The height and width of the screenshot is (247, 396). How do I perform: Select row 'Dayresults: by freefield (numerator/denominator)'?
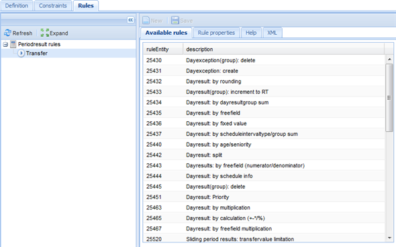[x=264, y=166]
